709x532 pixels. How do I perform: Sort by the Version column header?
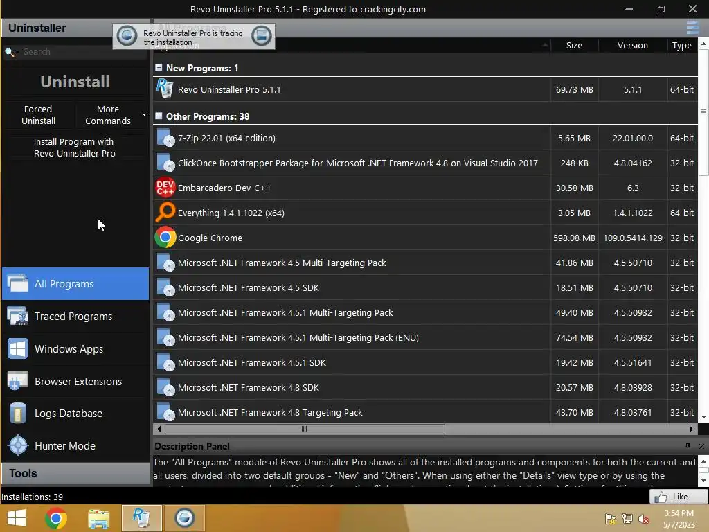tap(633, 45)
